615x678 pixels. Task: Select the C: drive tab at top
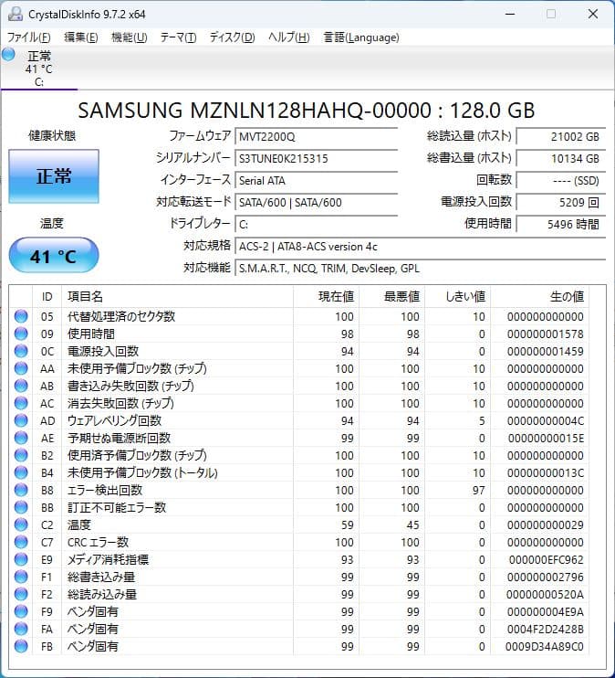pos(39,69)
